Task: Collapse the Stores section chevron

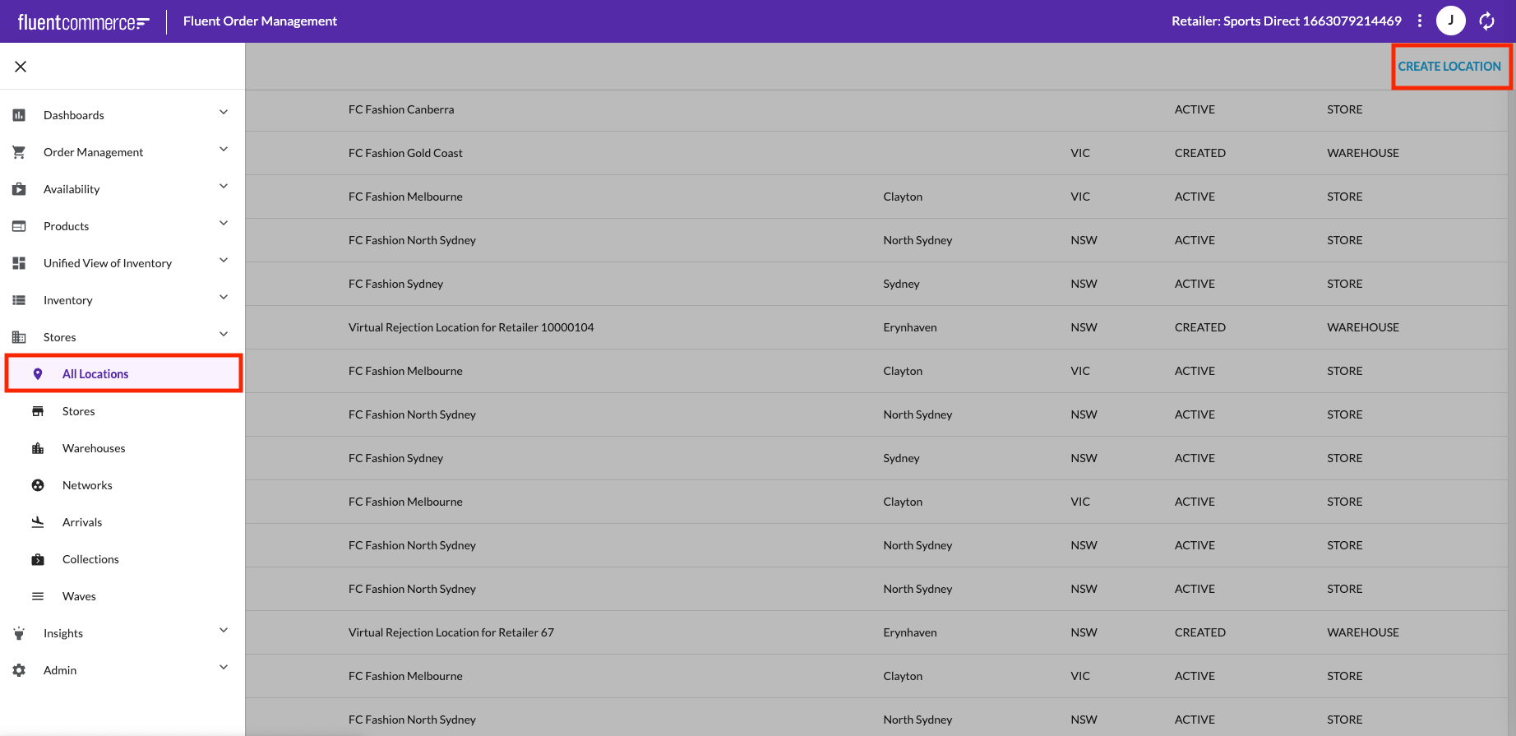Action: tap(224, 335)
